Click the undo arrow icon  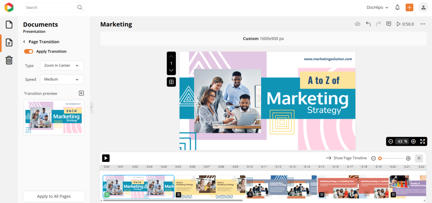click(x=368, y=24)
